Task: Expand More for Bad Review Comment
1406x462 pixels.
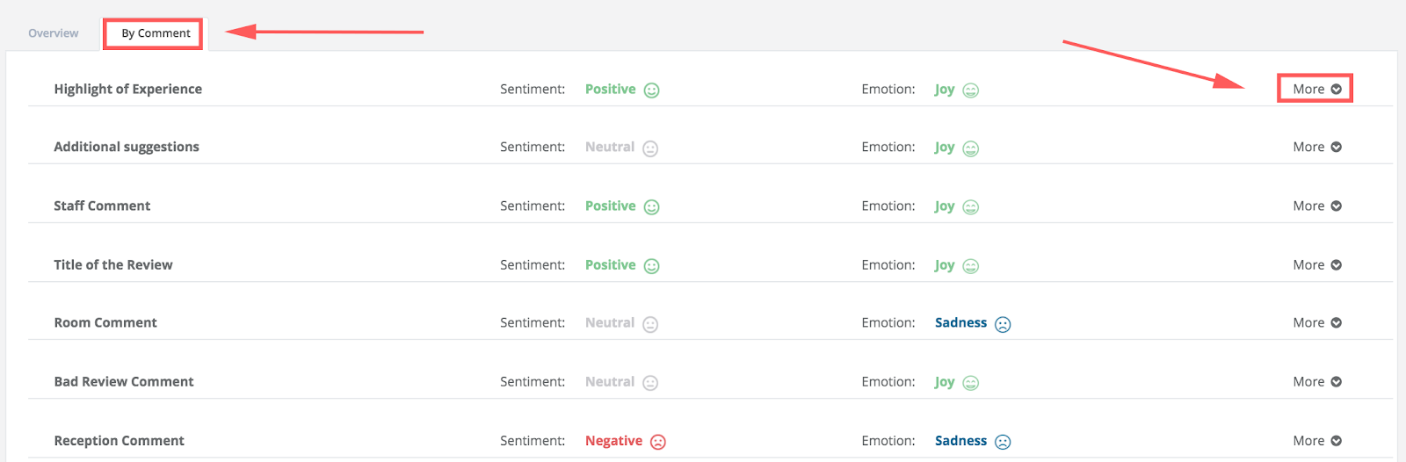Action: (x=1316, y=381)
